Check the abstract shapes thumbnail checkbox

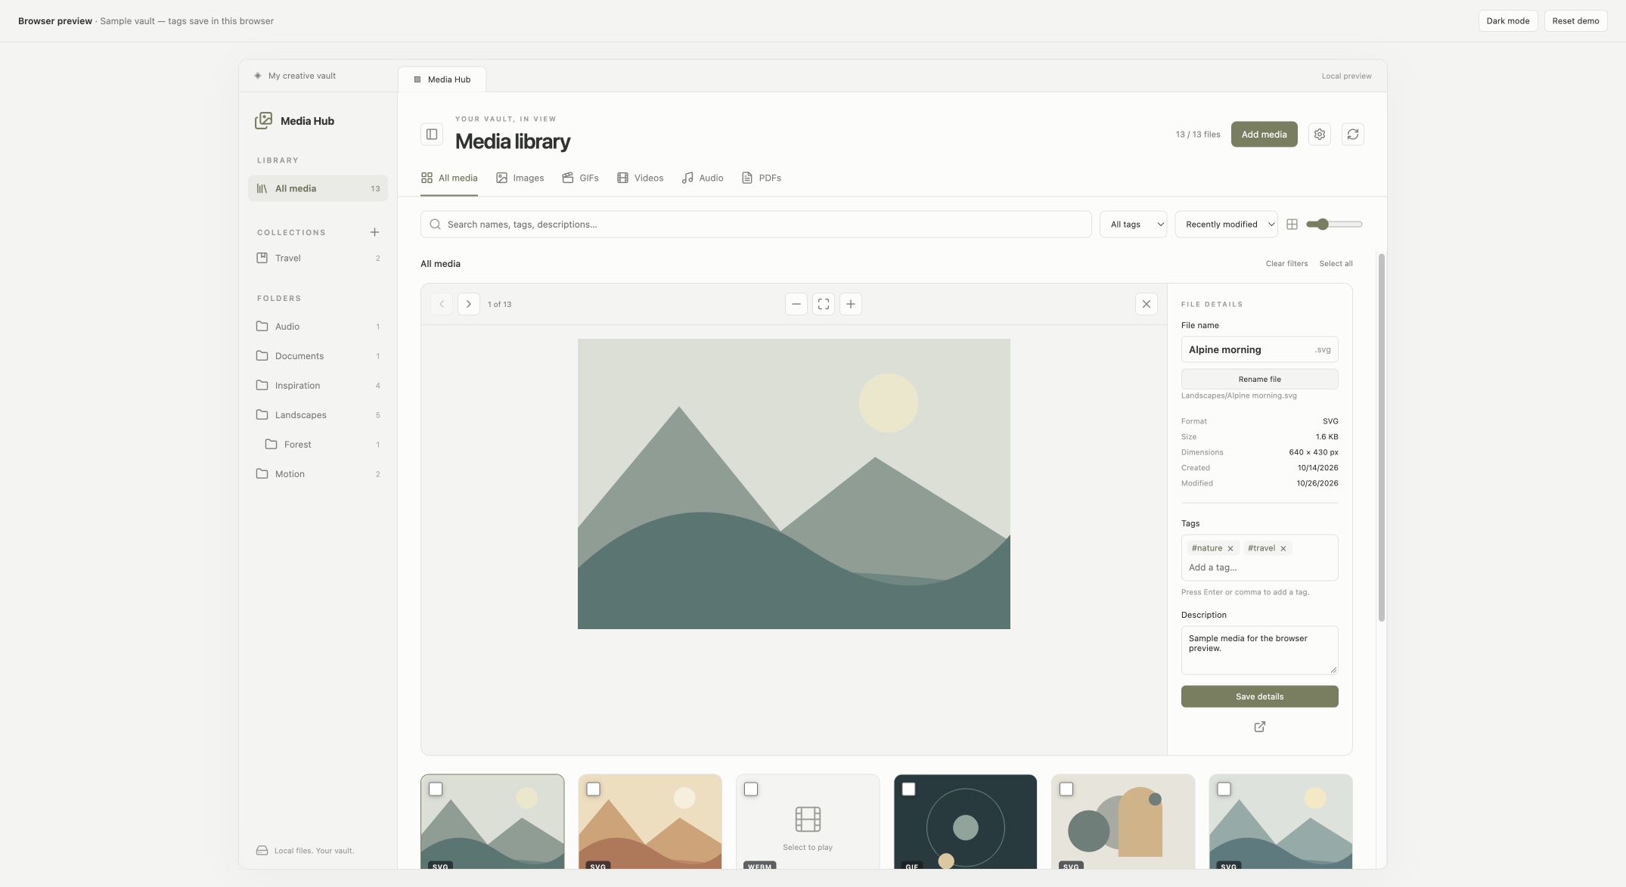[1066, 789]
